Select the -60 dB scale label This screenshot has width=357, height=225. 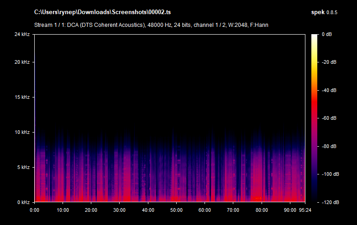click(329, 118)
